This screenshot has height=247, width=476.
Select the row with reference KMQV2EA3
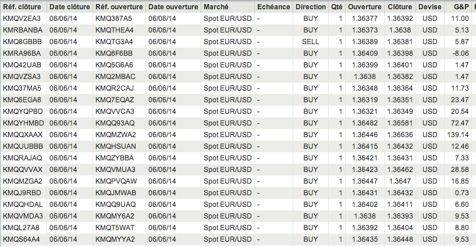[22, 19]
